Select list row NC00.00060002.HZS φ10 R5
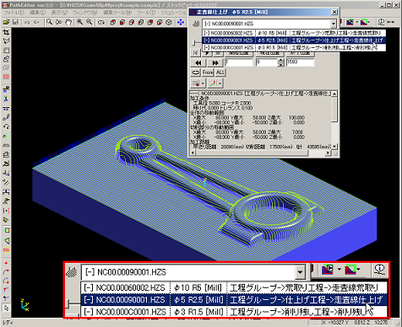Screen dimensions: 402x327 coord(293,33)
